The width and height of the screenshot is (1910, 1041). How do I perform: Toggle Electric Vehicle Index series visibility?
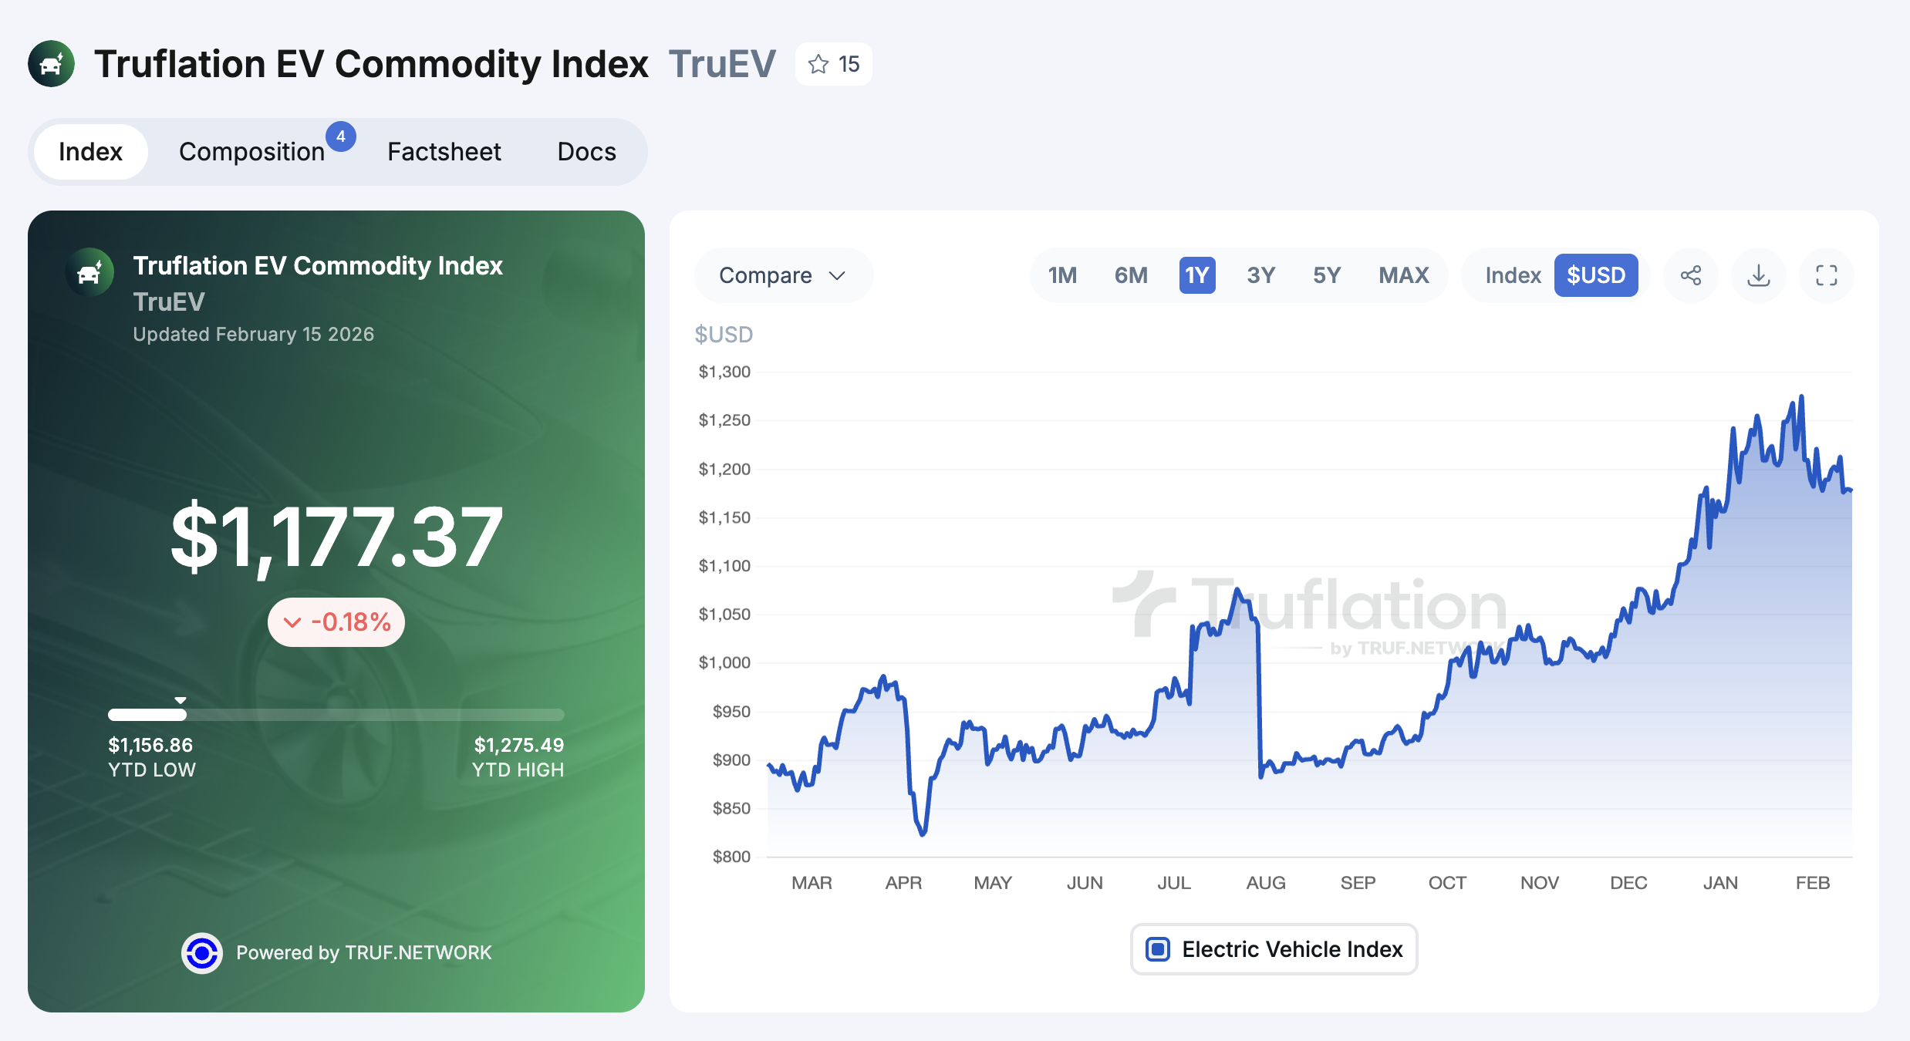point(1273,949)
